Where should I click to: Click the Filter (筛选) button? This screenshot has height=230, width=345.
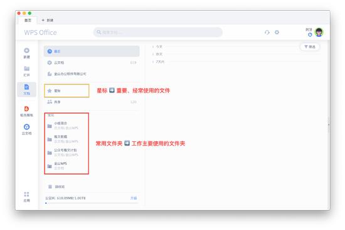tap(310, 47)
